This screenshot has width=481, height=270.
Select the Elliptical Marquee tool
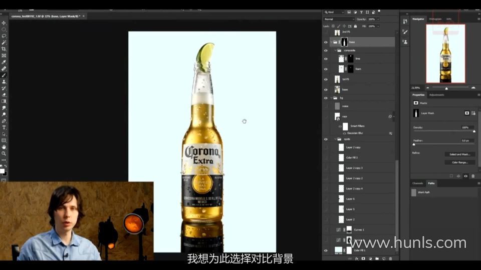pos(4,29)
